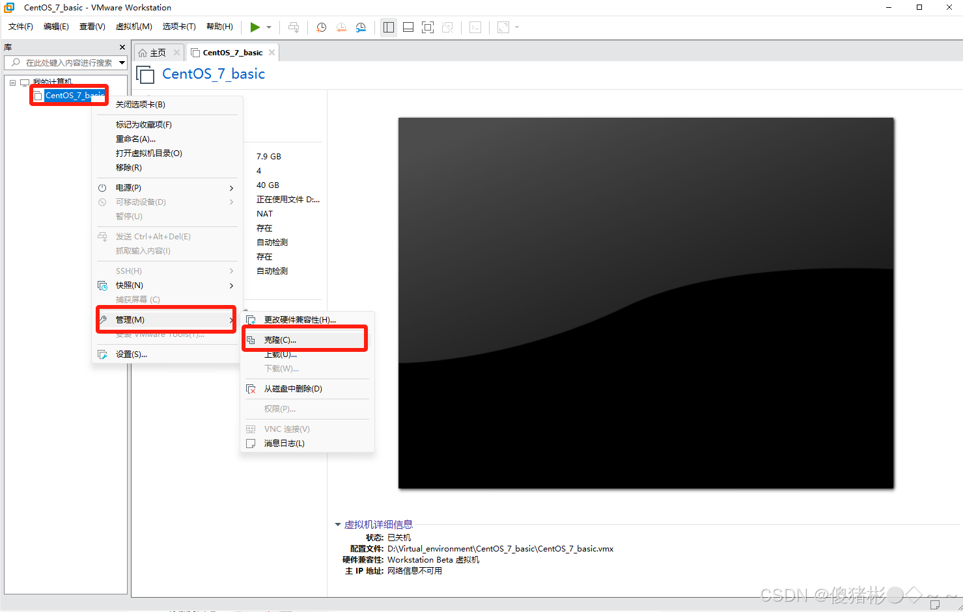Click the message log icon beside 消息日志(L)
963x612 pixels.
[251, 444]
